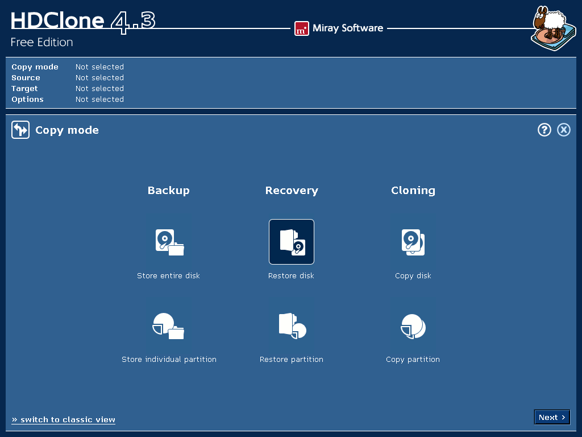Pick the Copy disk icon

413,242
